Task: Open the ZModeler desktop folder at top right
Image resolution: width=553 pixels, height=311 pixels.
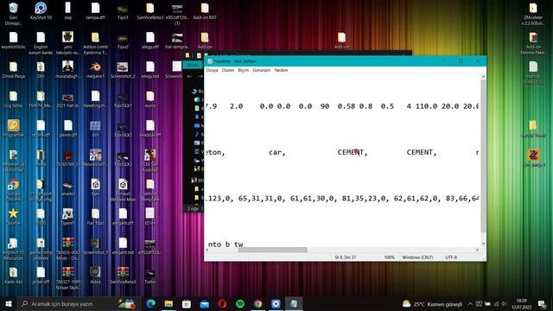Action: pos(533,14)
